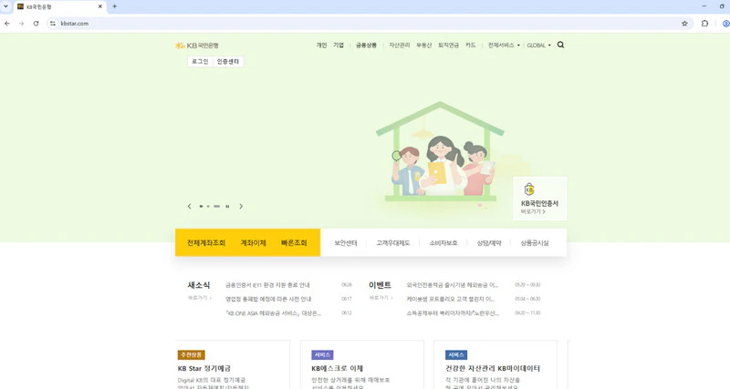Image resolution: width=730 pixels, height=389 pixels.
Task: Open news item 영업점 통폐합 사전 안내
Action: [268, 299]
